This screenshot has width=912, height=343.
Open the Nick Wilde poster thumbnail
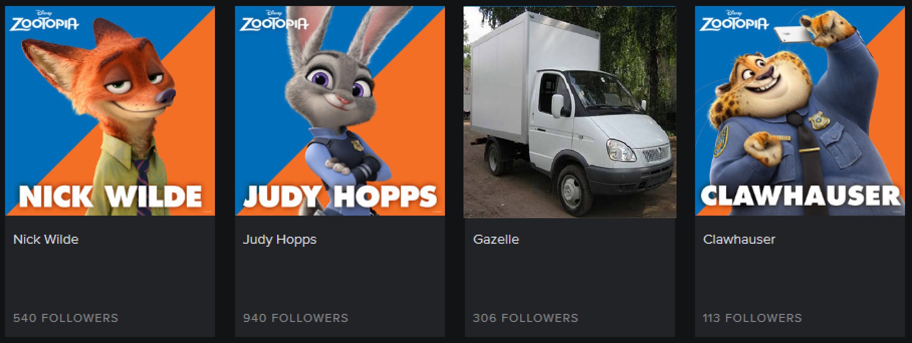110,111
